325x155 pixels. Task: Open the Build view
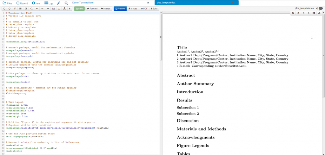(154, 9)
